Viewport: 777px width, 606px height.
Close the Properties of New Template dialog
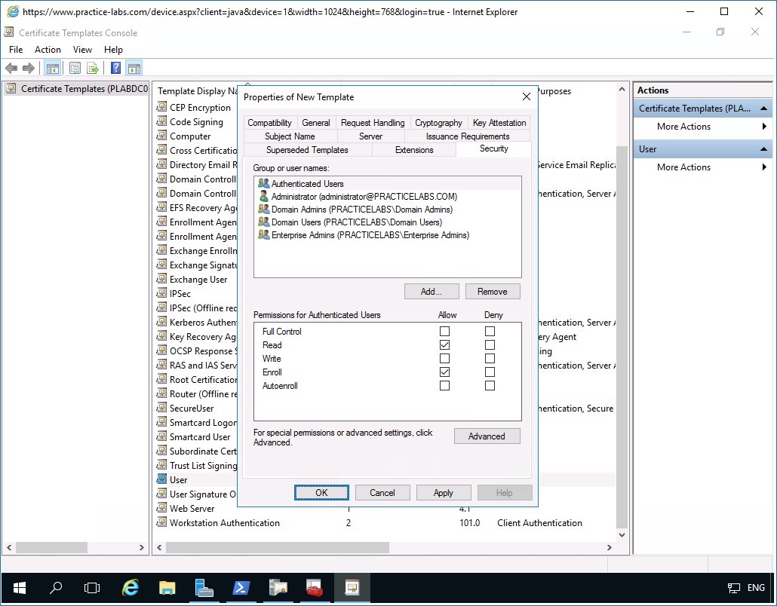527,97
